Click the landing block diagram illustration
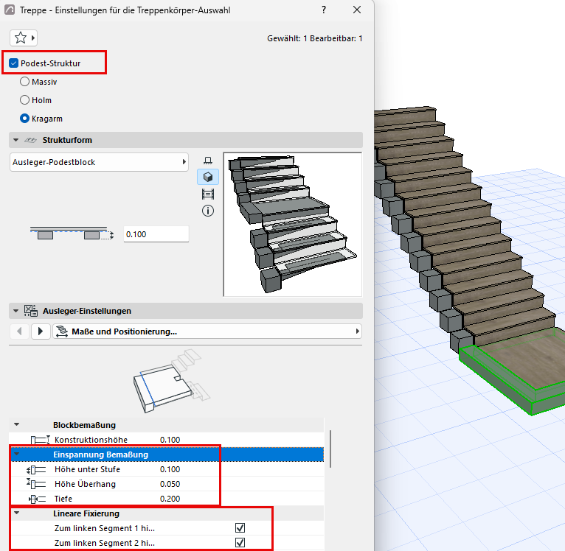Screen dimensions: 565x551 172,381
